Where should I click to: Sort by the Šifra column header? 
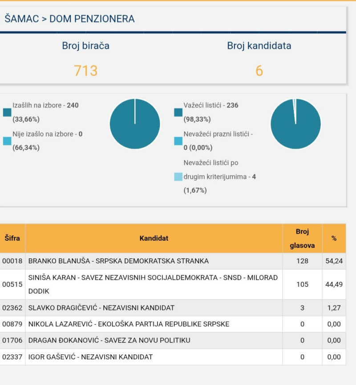(12, 238)
